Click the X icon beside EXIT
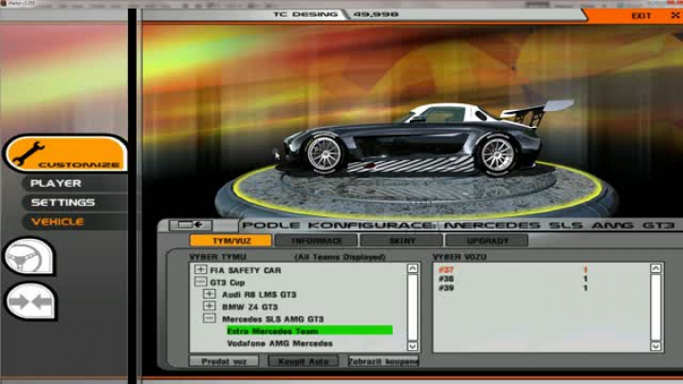 click(675, 15)
